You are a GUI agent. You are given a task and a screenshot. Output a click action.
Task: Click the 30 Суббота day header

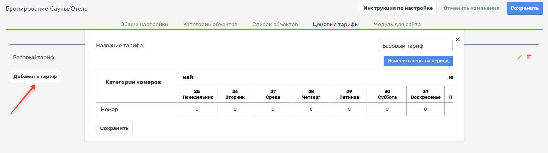[387, 94]
